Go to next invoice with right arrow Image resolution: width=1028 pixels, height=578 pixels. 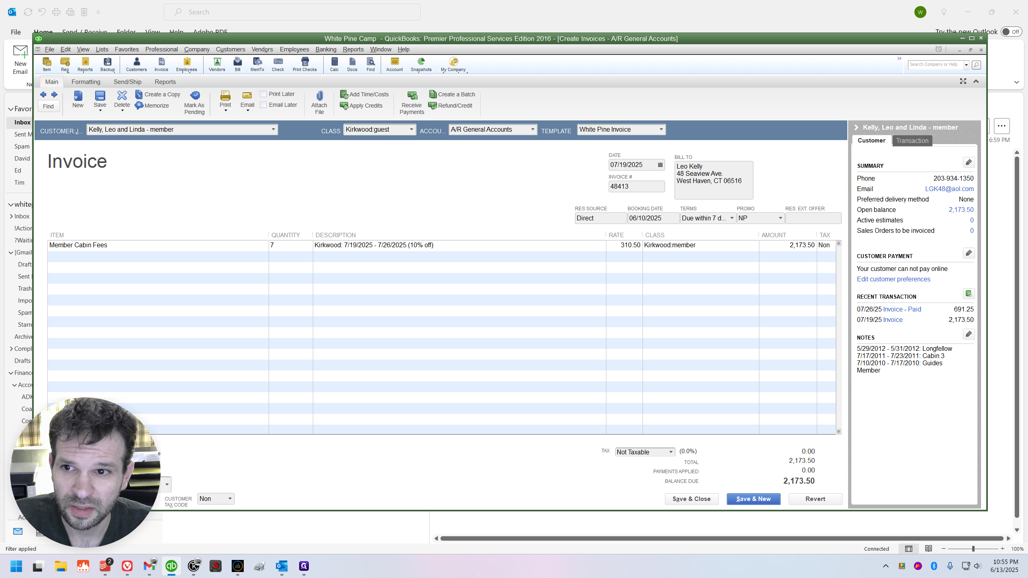point(54,95)
